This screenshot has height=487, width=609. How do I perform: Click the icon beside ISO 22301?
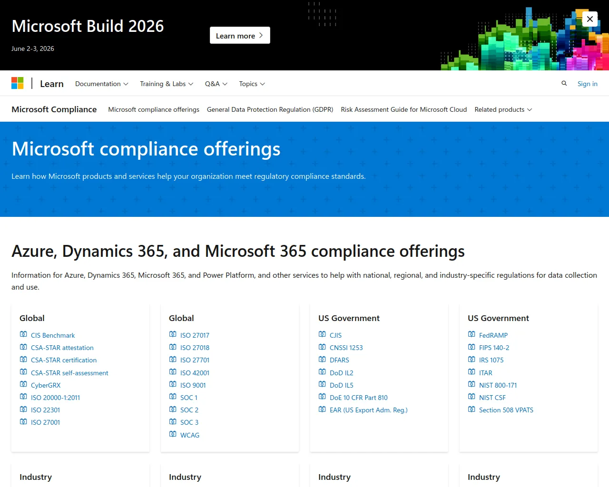(23, 409)
